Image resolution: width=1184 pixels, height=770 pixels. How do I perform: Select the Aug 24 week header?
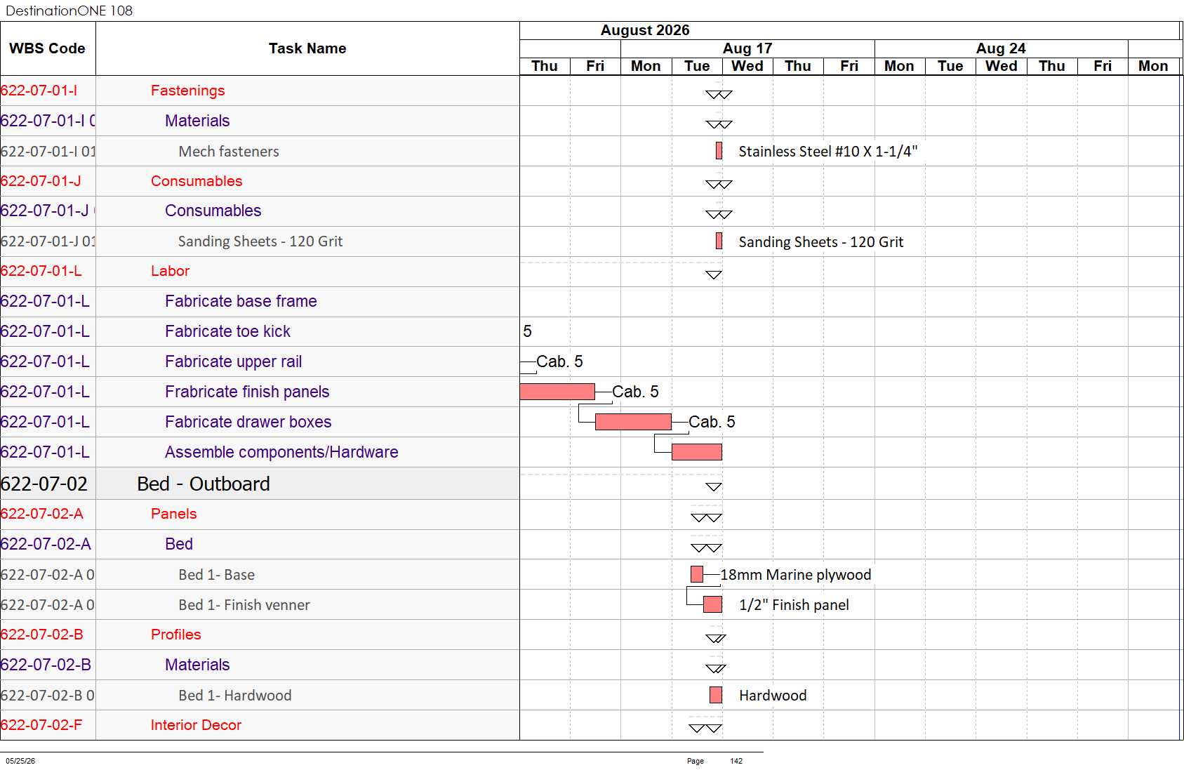[x=1001, y=48]
